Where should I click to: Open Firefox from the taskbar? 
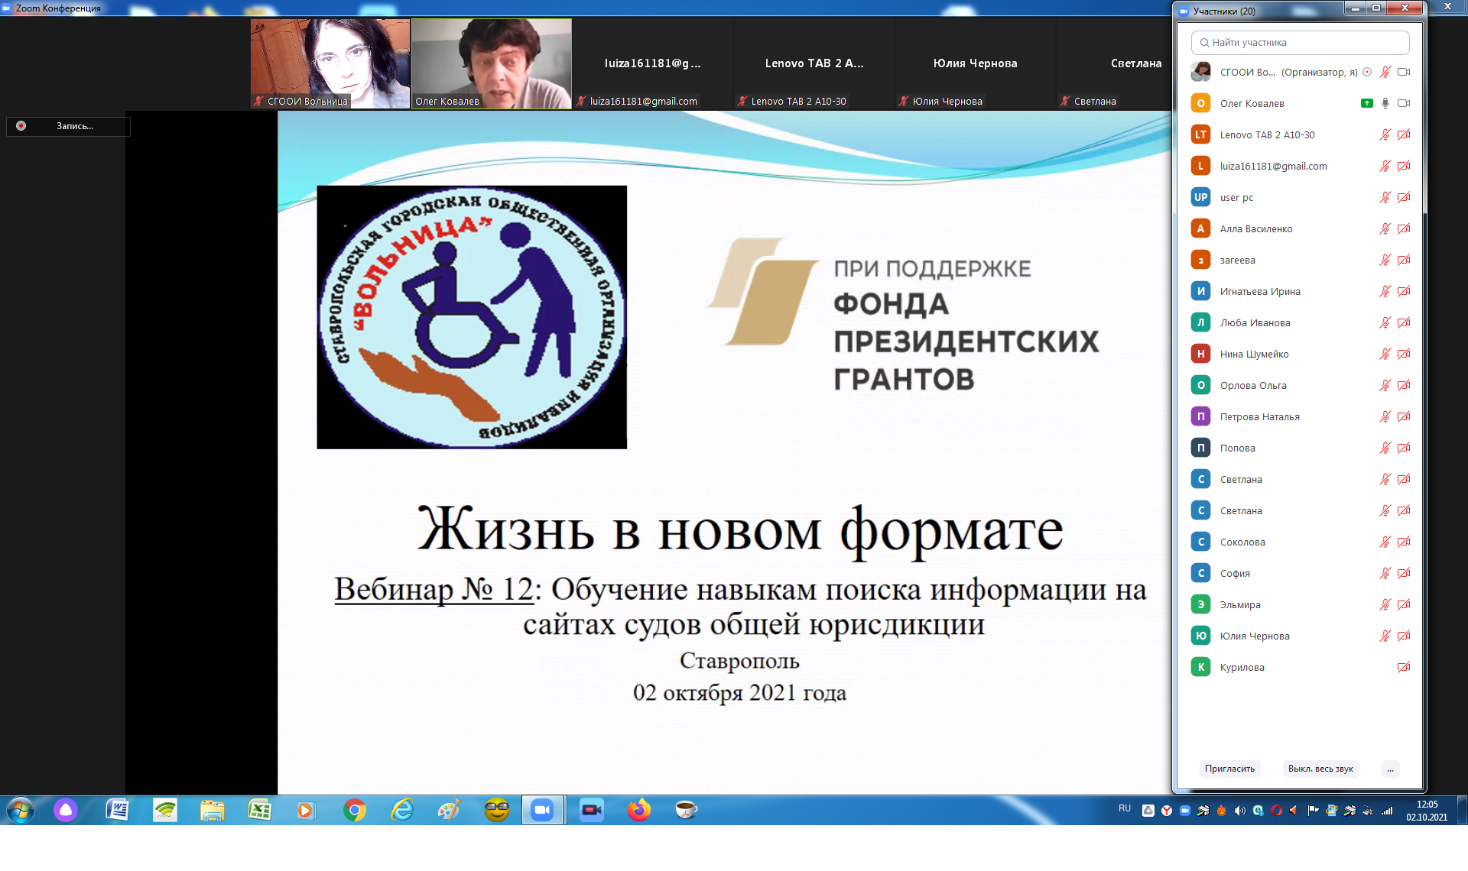638,810
